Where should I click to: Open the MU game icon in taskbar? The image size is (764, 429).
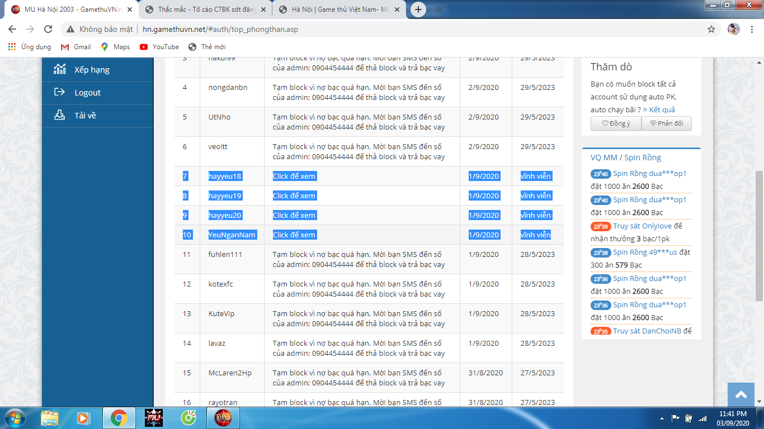pos(153,418)
